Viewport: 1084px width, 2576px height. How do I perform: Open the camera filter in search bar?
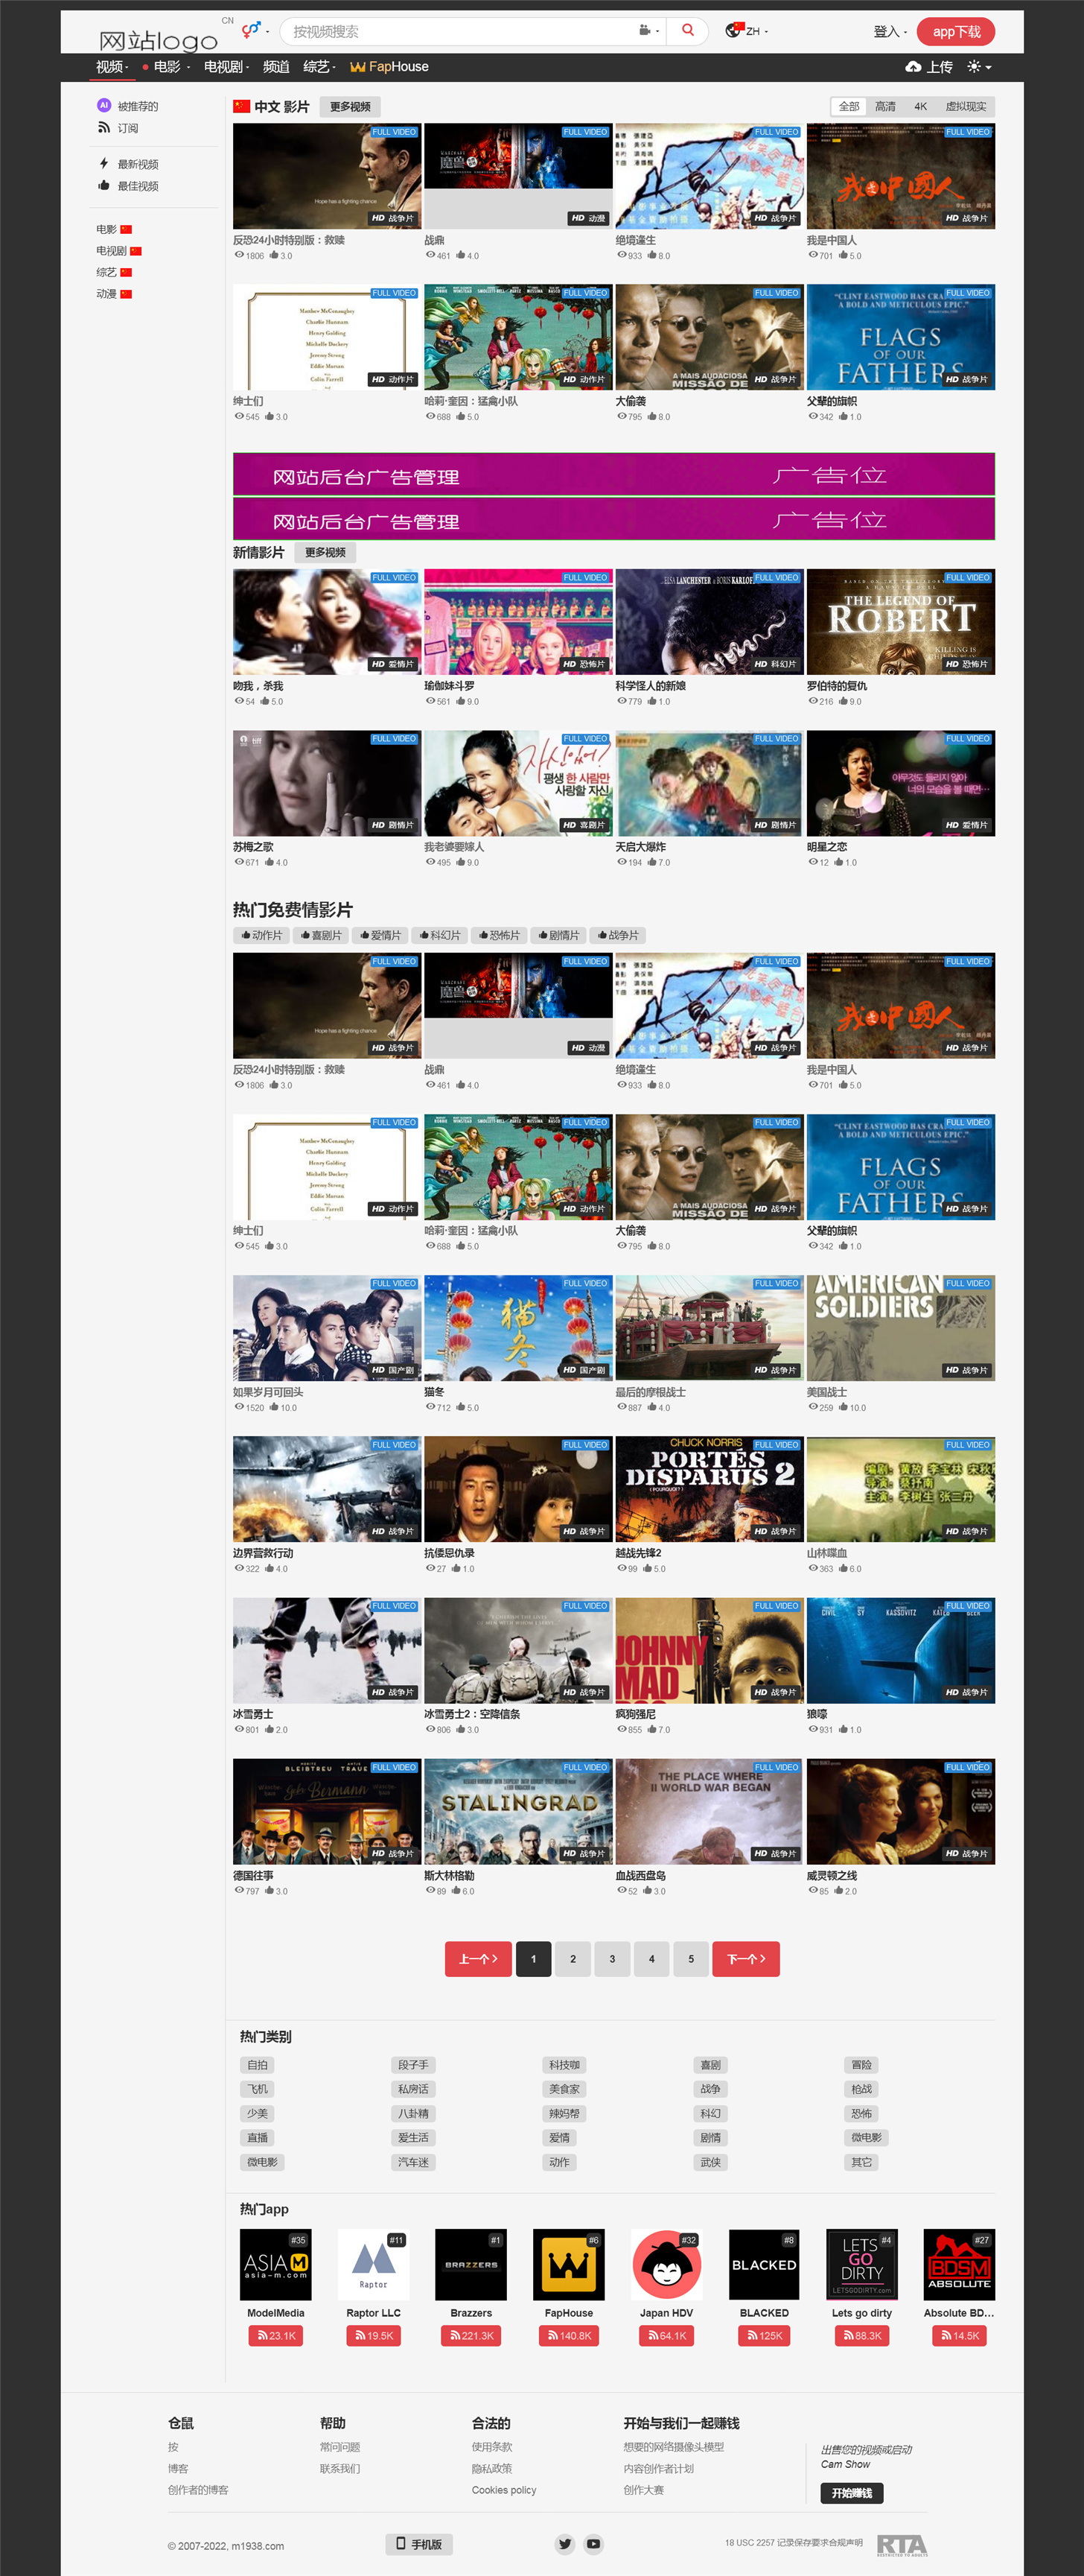pyautogui.click(x=648, y=31)
